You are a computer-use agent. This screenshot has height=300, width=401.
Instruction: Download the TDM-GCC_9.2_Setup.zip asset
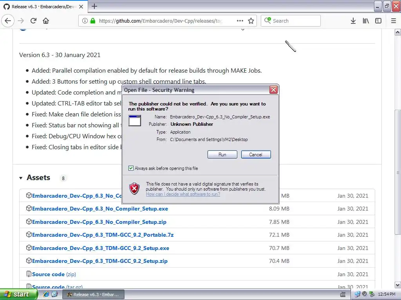point(100,261)
